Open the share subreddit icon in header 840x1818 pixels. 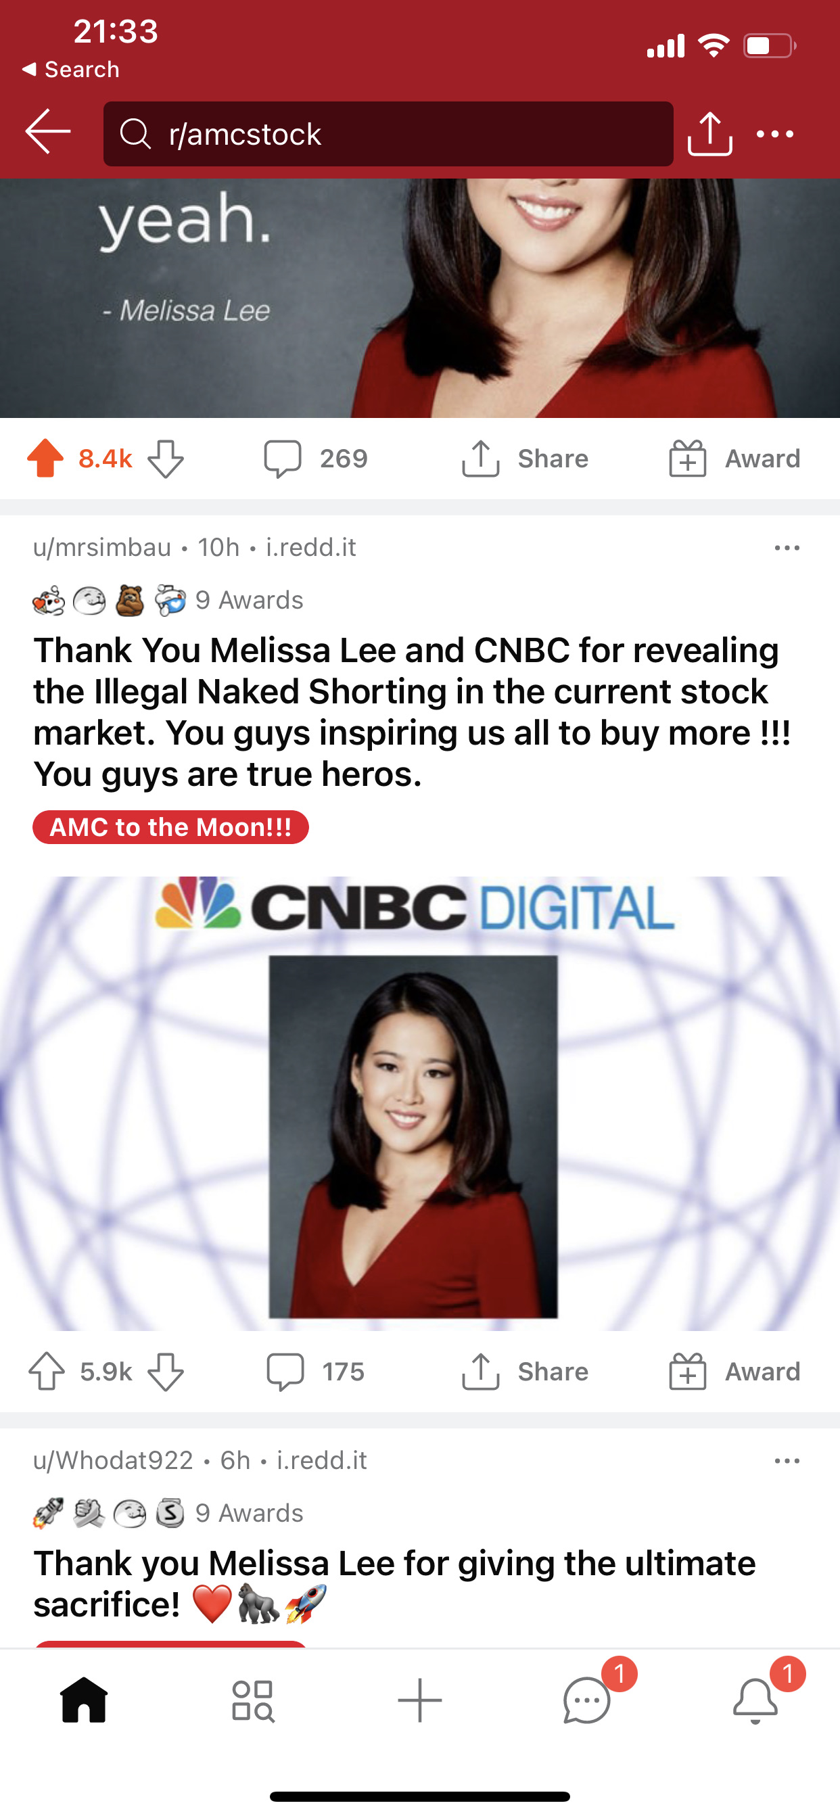(x=709, y=133)
